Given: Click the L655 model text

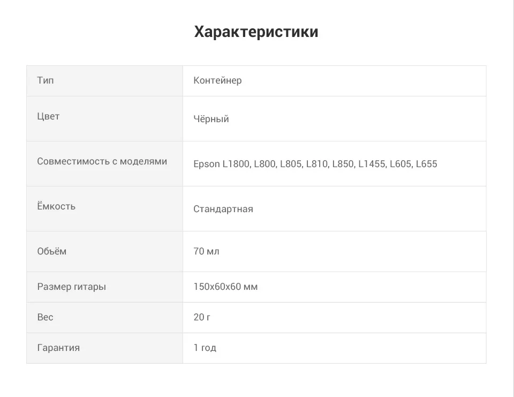Looking at the screenshot, I should click(x=427, y=164).
